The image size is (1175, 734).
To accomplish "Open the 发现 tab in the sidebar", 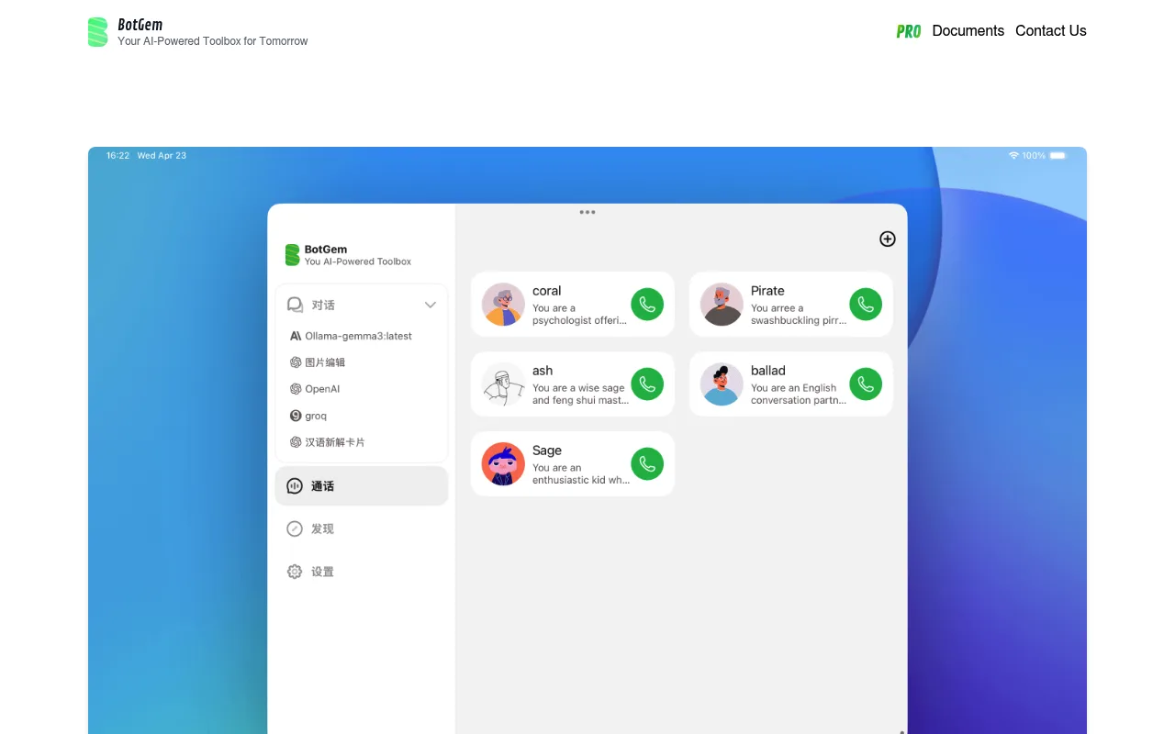I will (x=362, y=528).
